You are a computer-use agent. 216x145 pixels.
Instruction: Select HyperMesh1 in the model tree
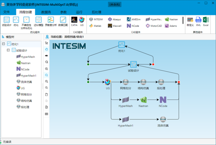[27, 75]
